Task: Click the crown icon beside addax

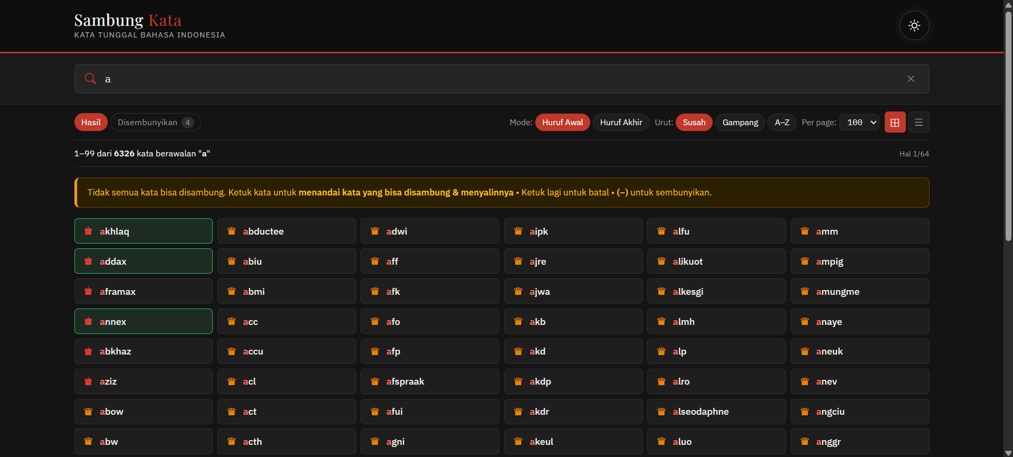Action: coord(88,261)
